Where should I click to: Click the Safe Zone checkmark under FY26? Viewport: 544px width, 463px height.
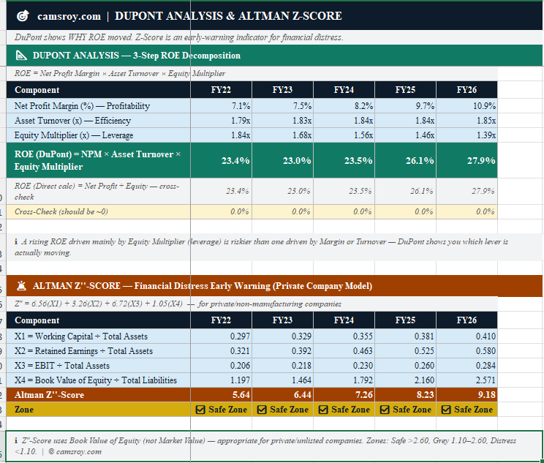(446, 410)
